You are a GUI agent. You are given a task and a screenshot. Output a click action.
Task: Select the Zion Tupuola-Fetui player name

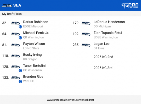108,33
